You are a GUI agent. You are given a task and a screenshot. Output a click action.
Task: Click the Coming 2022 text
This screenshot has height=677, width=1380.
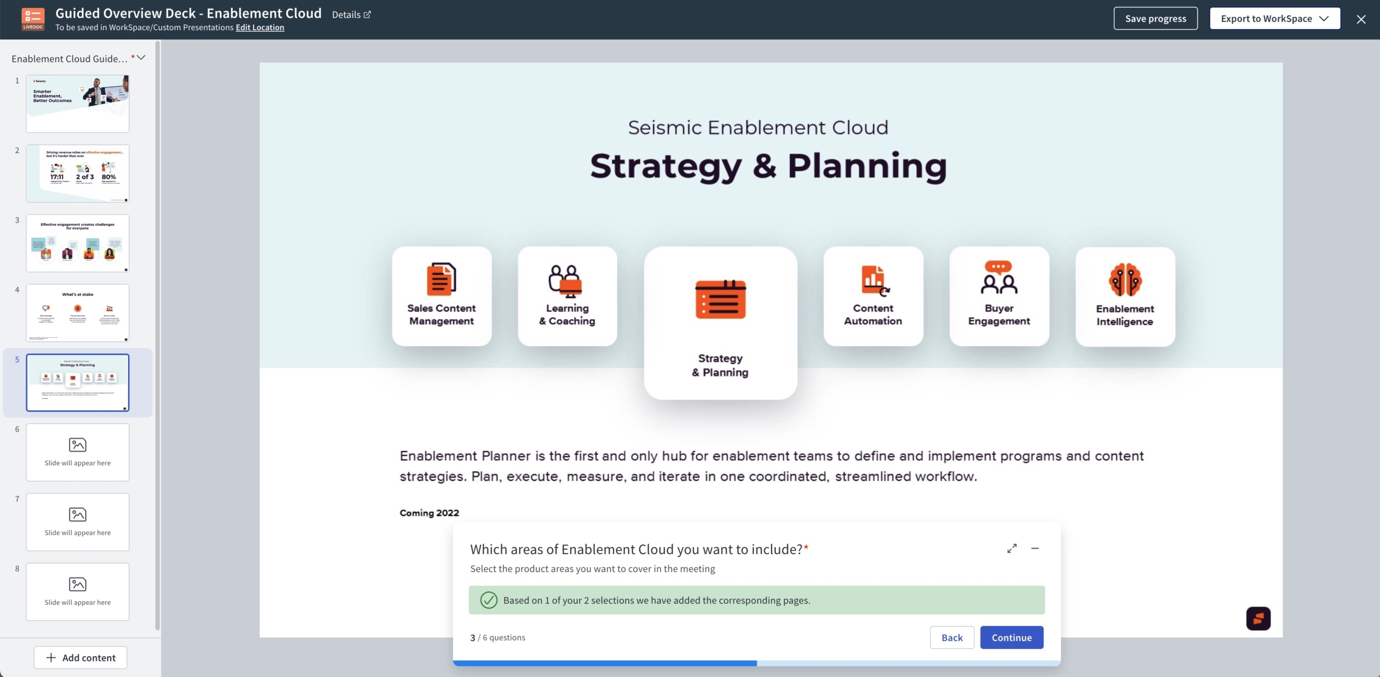click(x=429, y=513)
